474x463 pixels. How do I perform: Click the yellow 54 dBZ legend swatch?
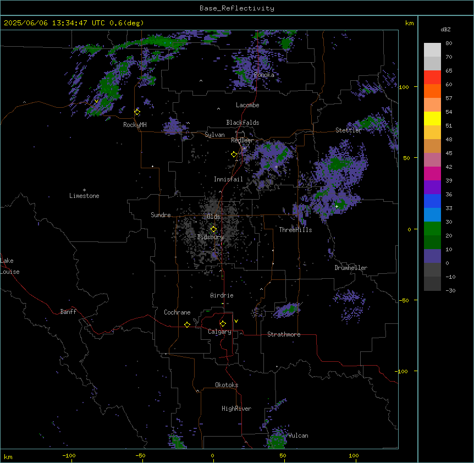[432, 118]
